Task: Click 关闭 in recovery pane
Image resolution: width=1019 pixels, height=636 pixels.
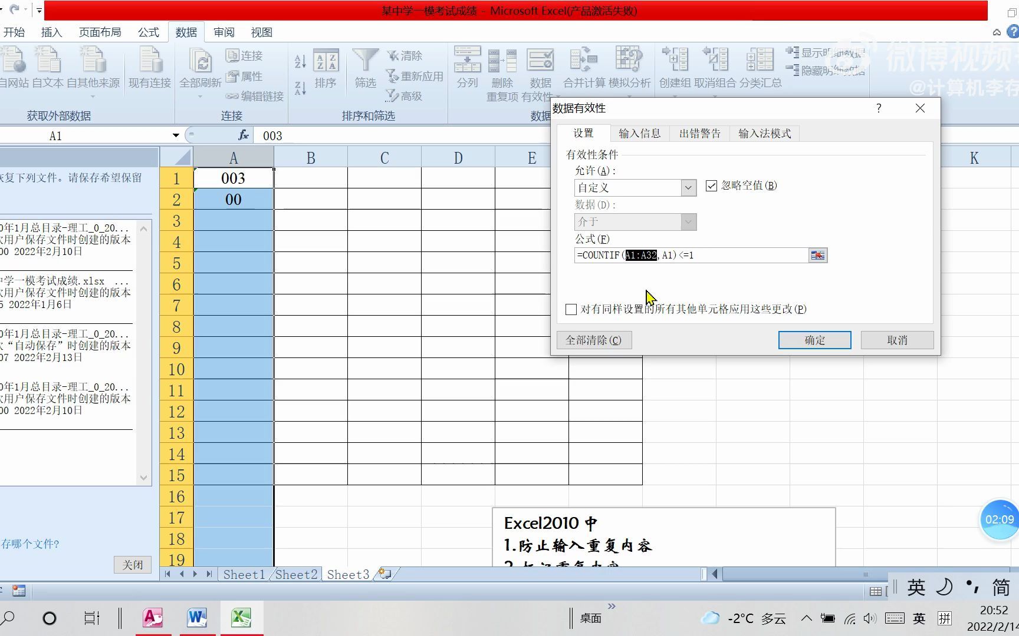Action: point(132,565)
